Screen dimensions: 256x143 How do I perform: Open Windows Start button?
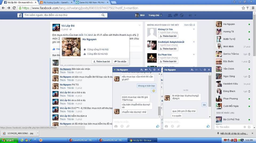pyautogui.click(x=8, y=140)
